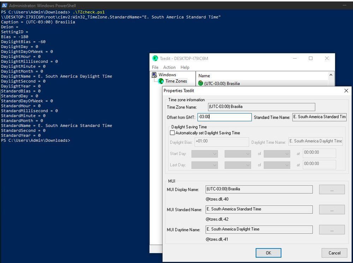The image size is (353, 263).
Task: Open the Action menu in Tzedit
Action: click(x=169, y=67)
